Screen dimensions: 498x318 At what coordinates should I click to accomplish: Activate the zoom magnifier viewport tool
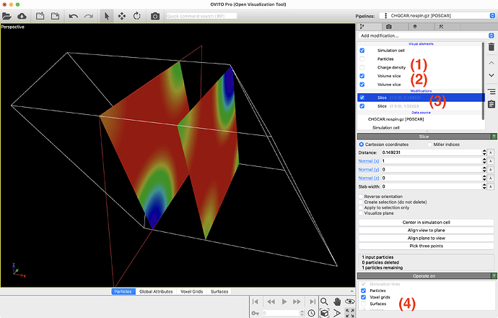point(324,301)
